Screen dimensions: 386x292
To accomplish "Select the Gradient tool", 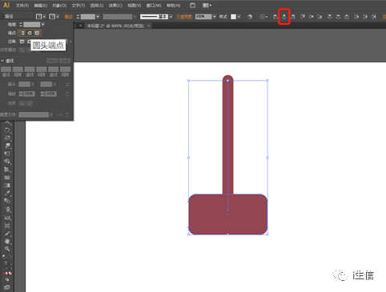I will coord(7,185).
